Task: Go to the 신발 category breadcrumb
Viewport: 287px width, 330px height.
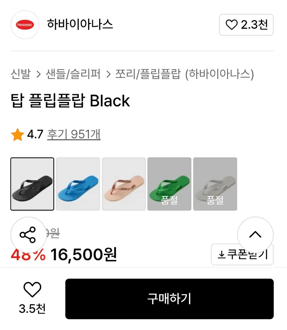Action: (21, 74)
